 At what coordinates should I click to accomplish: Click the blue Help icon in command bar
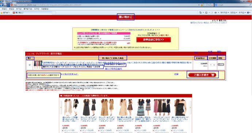coord(248,12)
